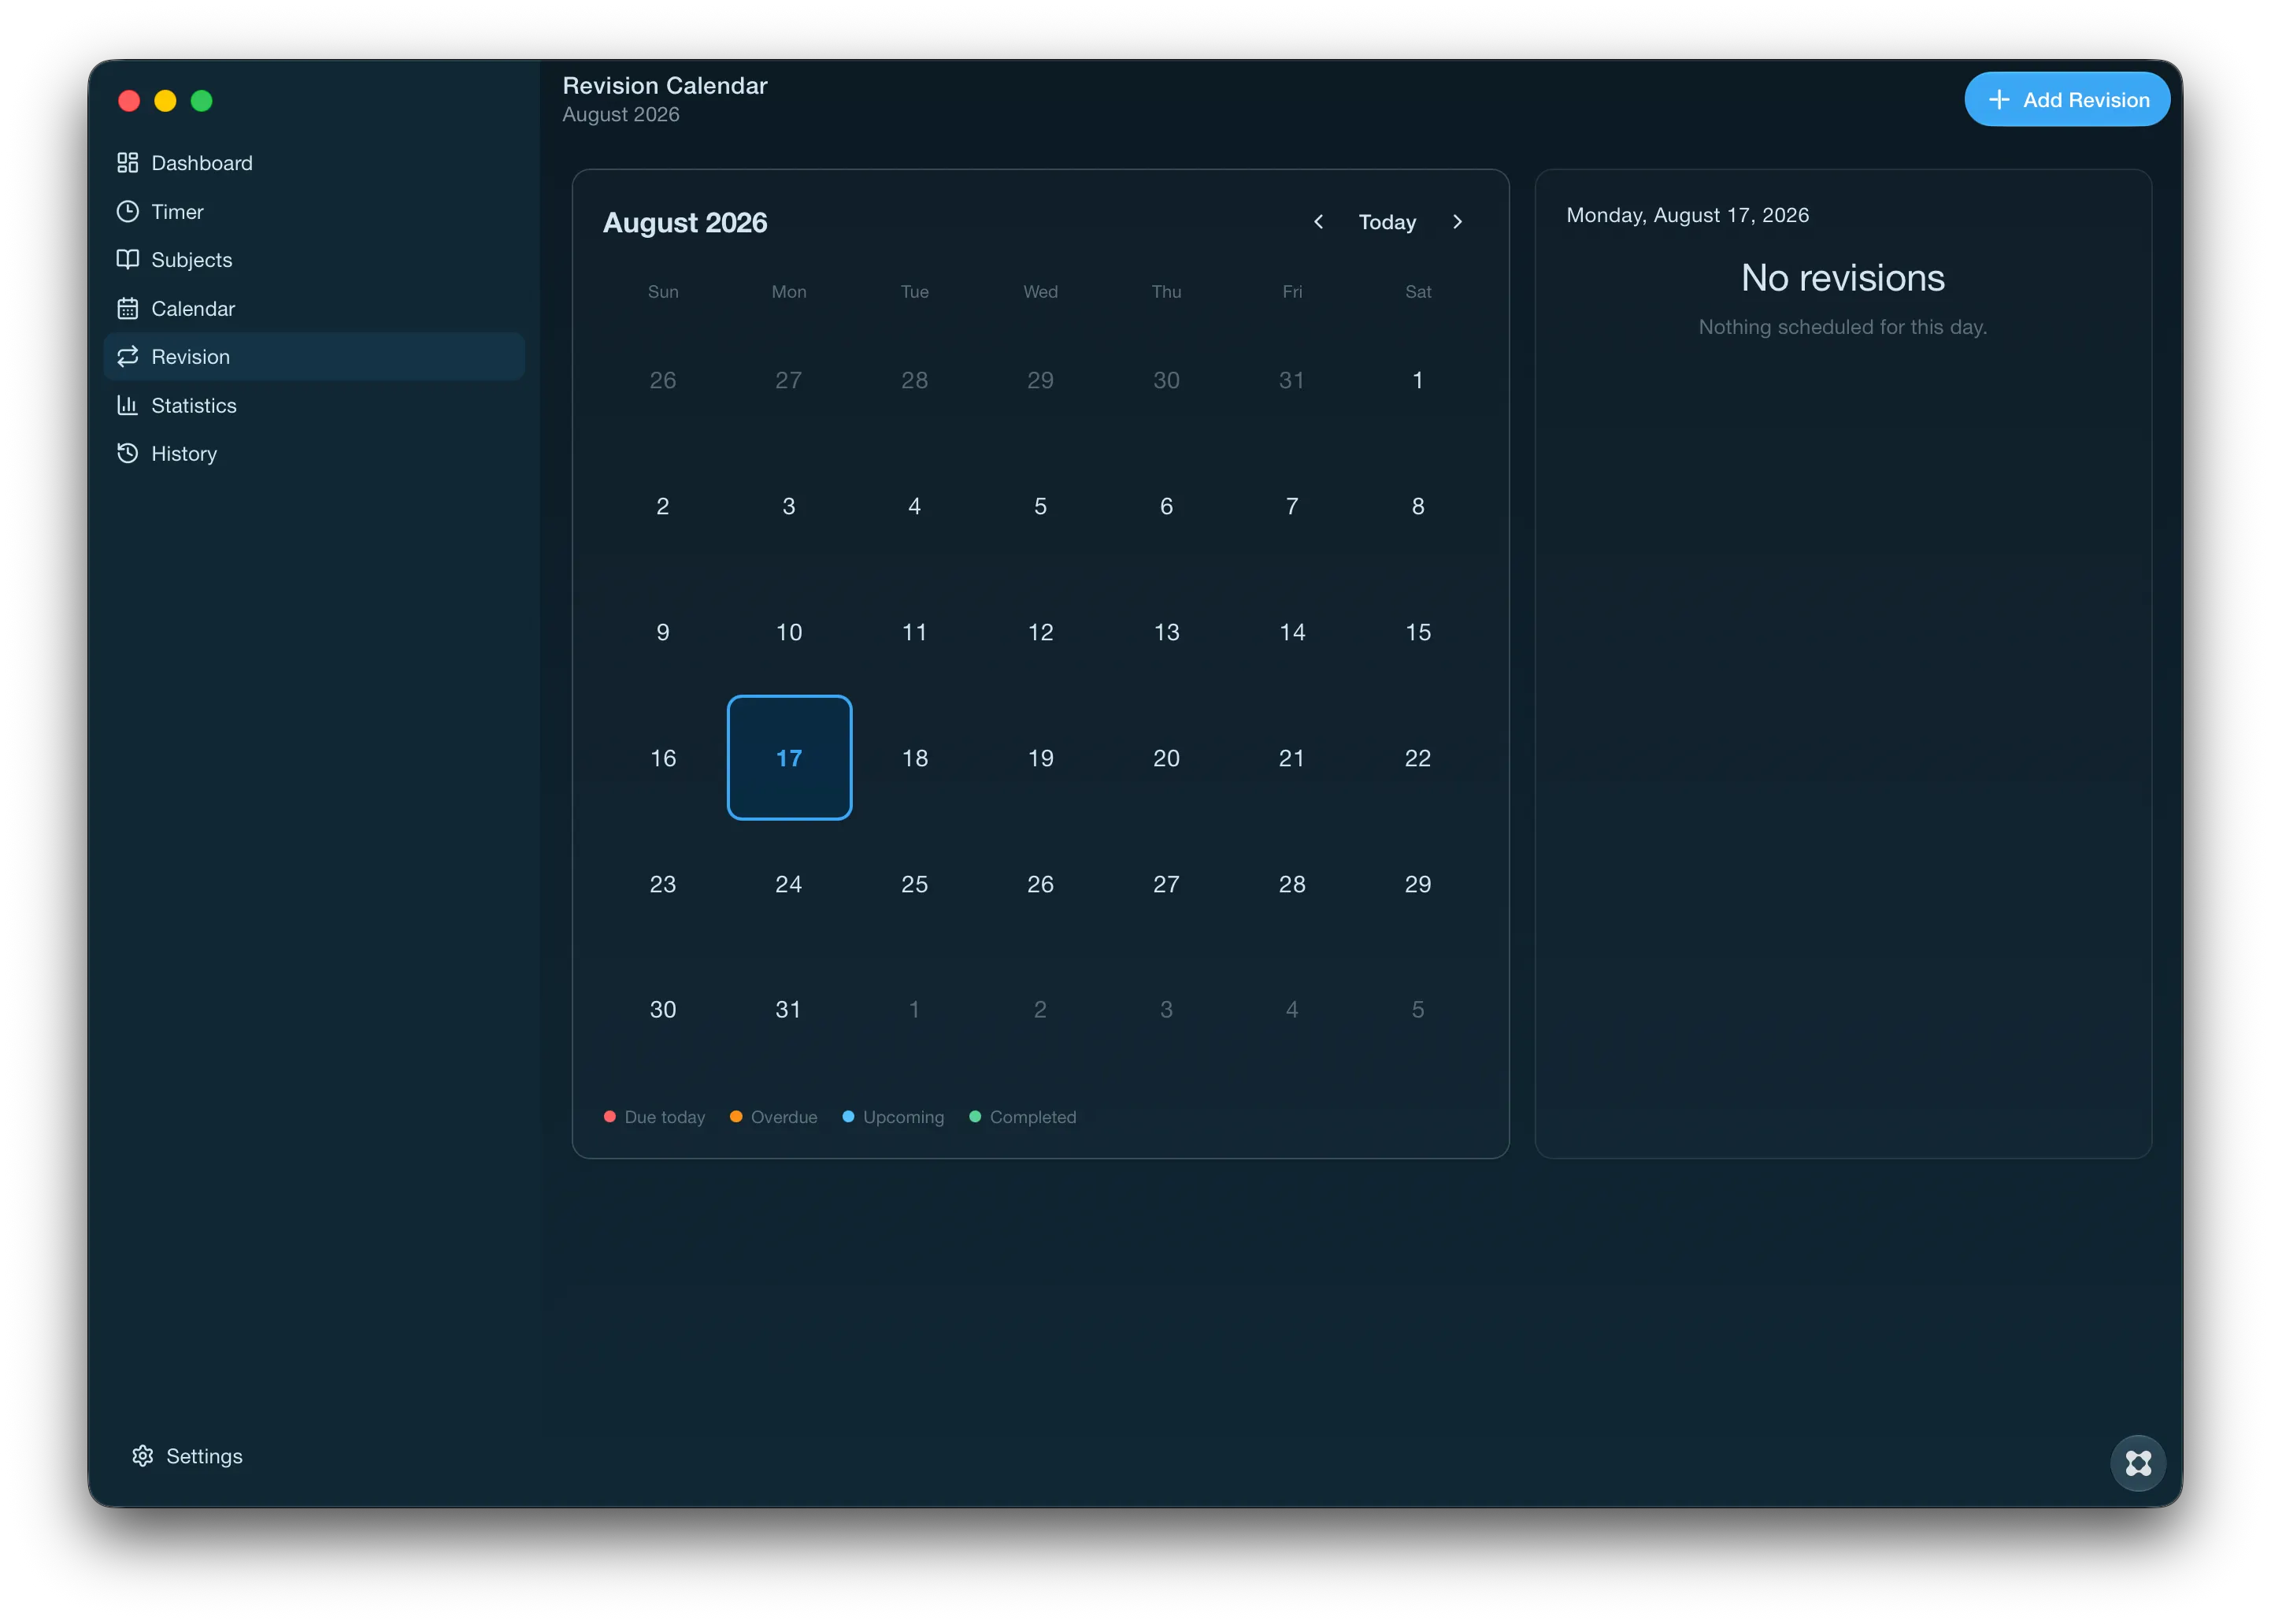Jump to Today in the calendar
This screenshot has height=1624, width=2271.
1387,222
